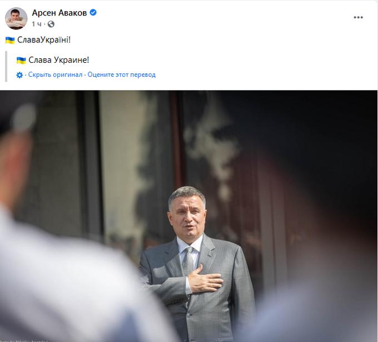Click the gray quote bar beside translation

click(x=6, y=66)
